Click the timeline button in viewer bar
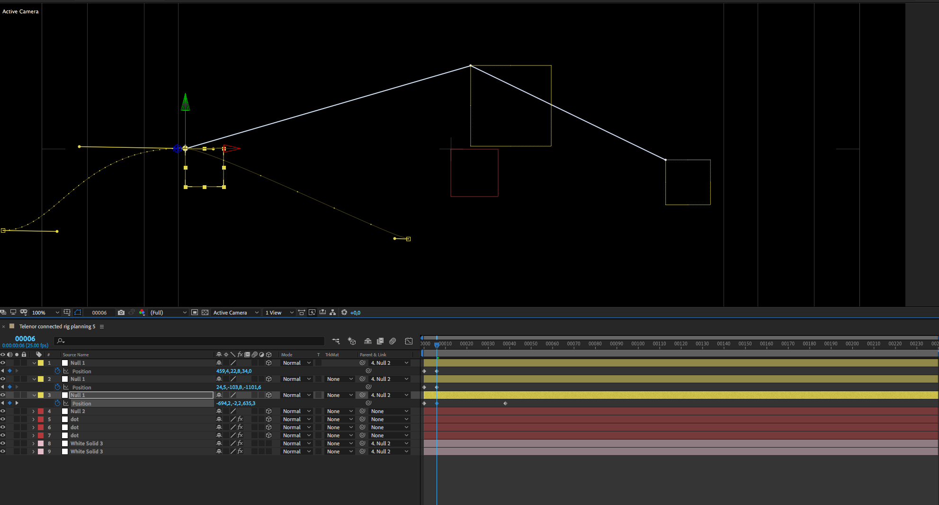Viewport: 939px width, 505px height. click(323, 312)
